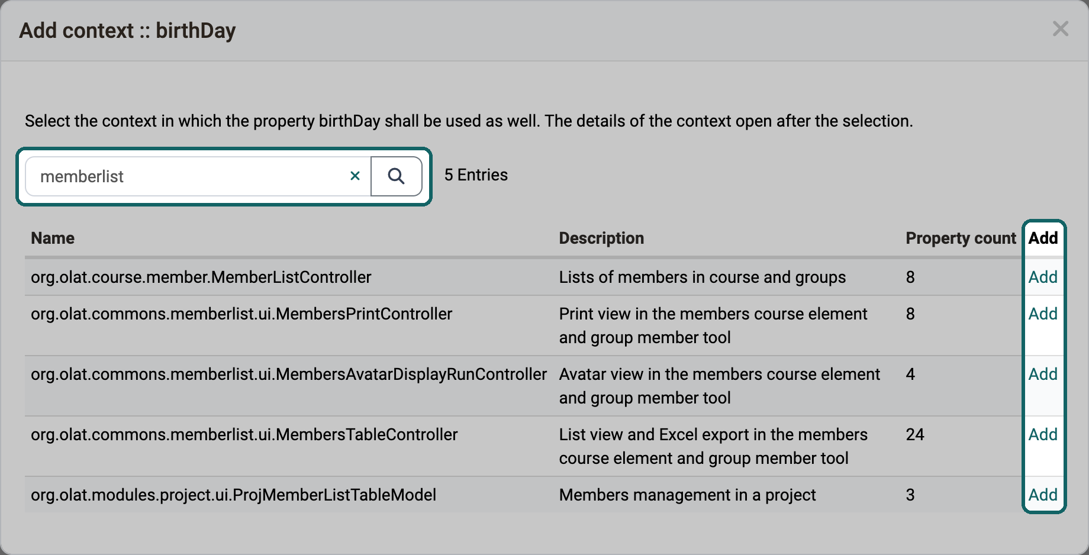Select the Name column header
This screenshot has height=555, width=1089.
tap(53, 238)
